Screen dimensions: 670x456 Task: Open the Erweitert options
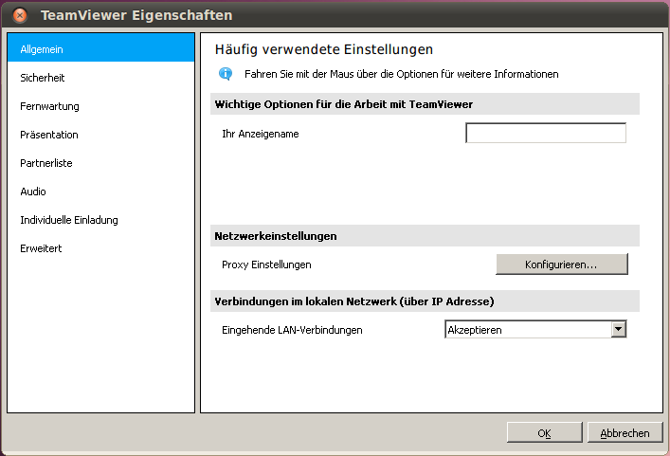[42, 248]
